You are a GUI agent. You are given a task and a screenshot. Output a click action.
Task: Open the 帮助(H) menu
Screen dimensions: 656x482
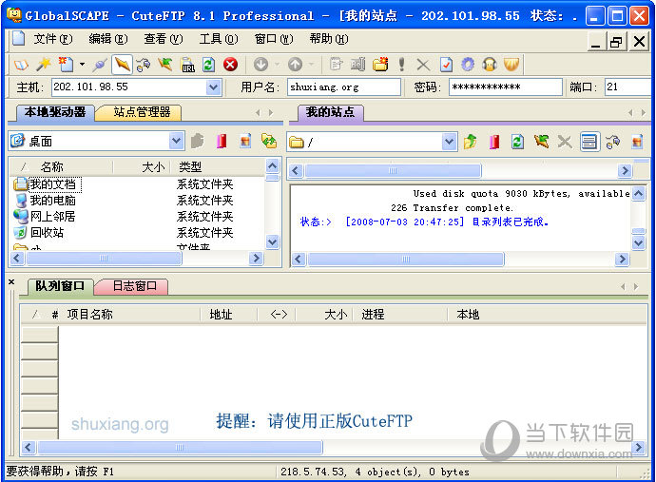pyautogui.click(x=329, y=39)
